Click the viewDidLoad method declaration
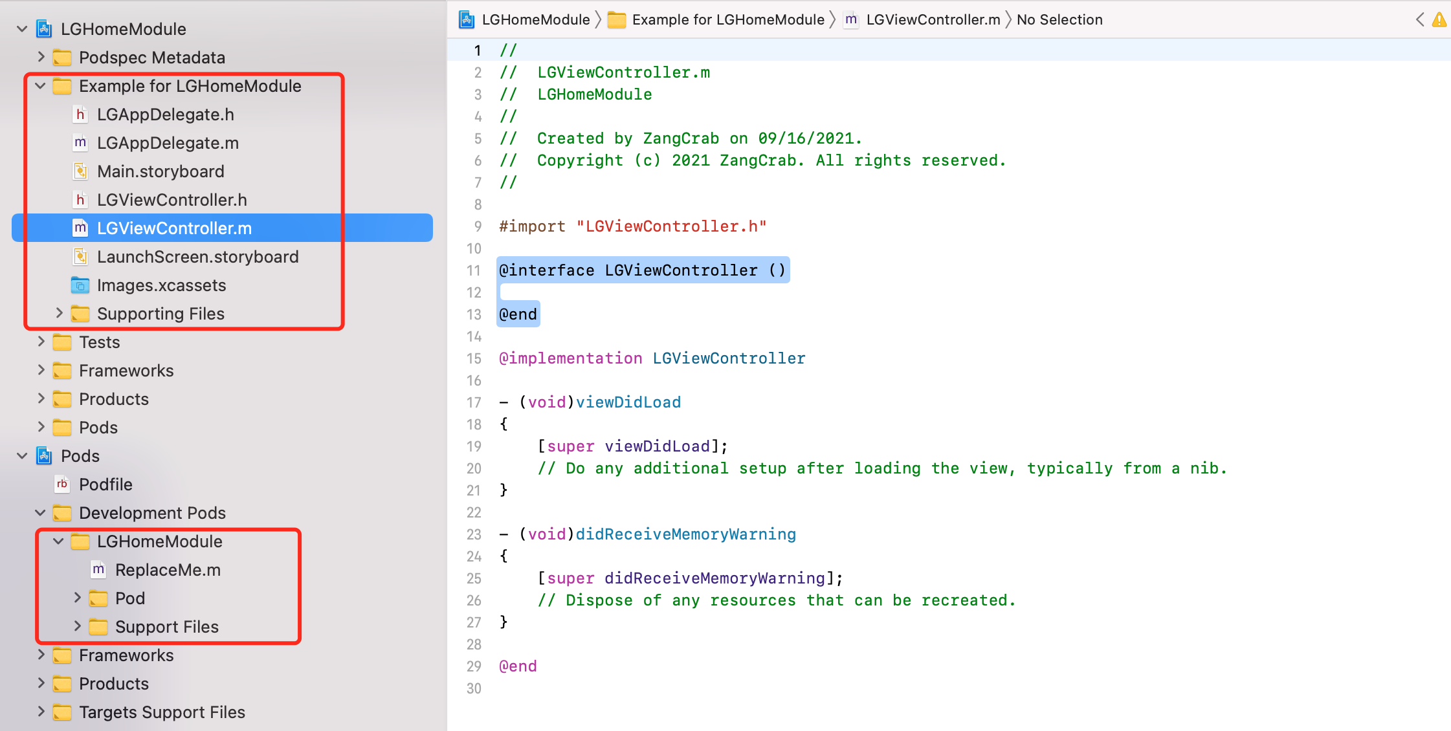The image size is (1451, 731). click(590, 402)
